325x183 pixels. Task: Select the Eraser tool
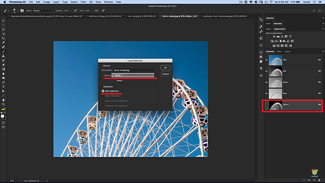tap(3, 65)
